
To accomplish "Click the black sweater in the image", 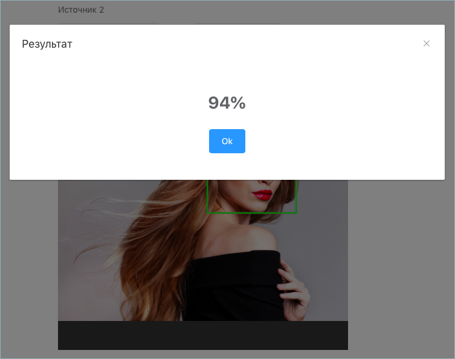I will pyautogui.click(x=235, y=287).
